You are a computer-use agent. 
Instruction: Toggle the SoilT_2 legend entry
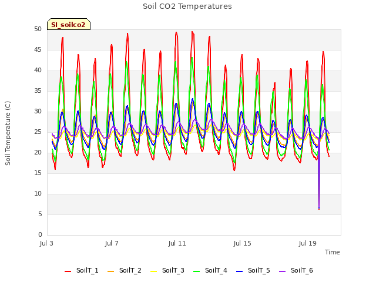click(x=125, y=270)
